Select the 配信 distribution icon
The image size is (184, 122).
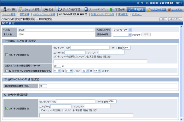point(46,9)
